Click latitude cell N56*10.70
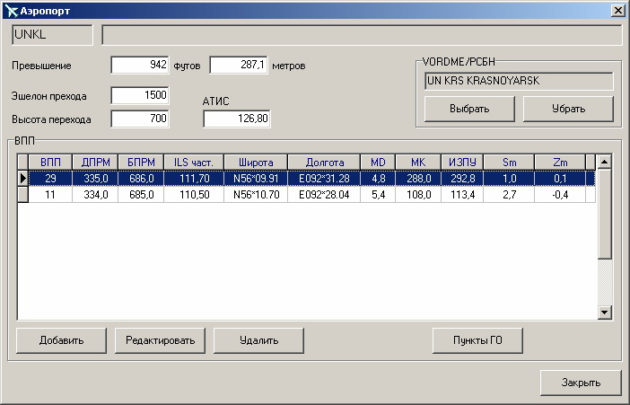This screenshot has width=630, height=405. 256,195
